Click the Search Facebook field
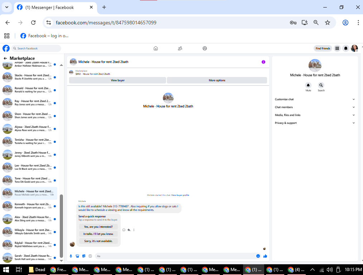Viewport: 363px width, 275px height. [37, 48]
